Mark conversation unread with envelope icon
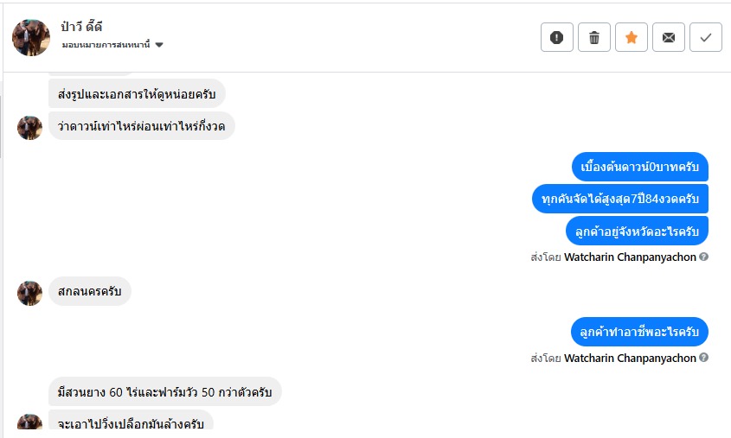731x438 pixels. coord(669,37)
